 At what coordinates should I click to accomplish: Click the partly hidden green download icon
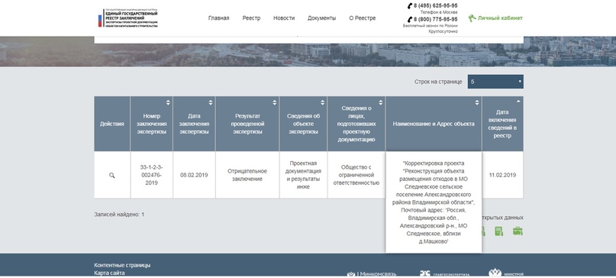[483, 231]
